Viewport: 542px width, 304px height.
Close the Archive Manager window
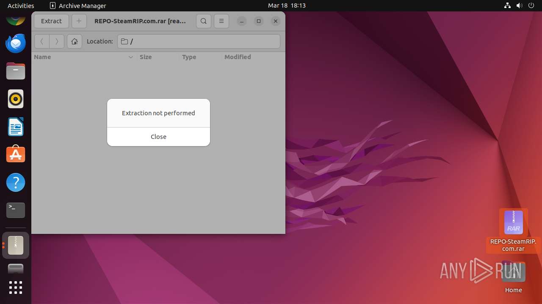[276, 21]
